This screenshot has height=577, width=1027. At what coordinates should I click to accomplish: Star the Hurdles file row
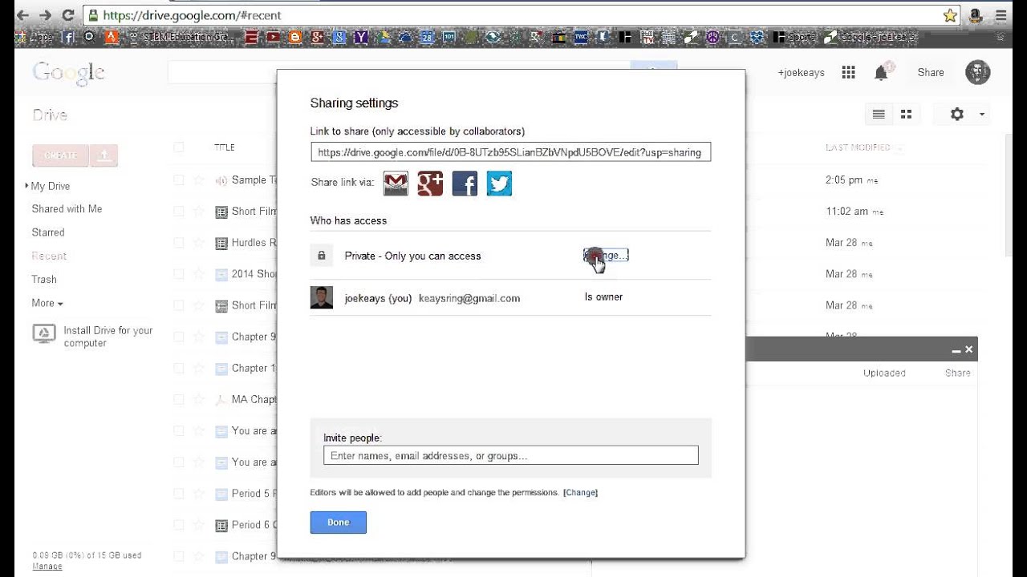tap(199, 243)
